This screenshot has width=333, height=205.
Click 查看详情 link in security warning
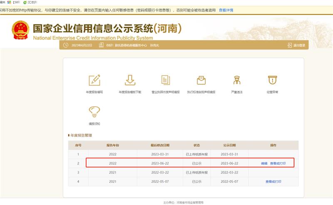(226, 10)
